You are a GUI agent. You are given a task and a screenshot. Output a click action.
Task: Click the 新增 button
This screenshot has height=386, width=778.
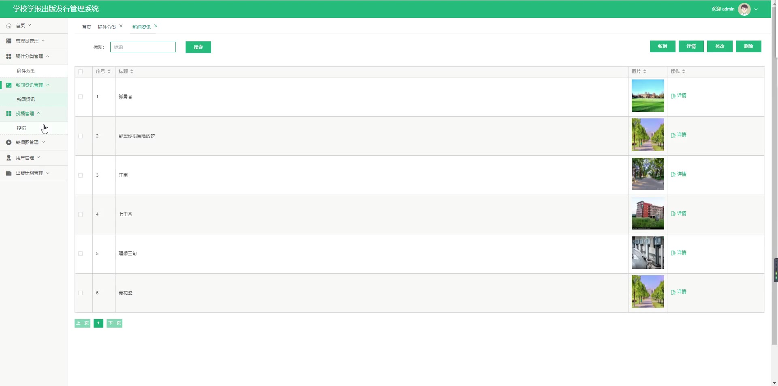pos(663,46)
